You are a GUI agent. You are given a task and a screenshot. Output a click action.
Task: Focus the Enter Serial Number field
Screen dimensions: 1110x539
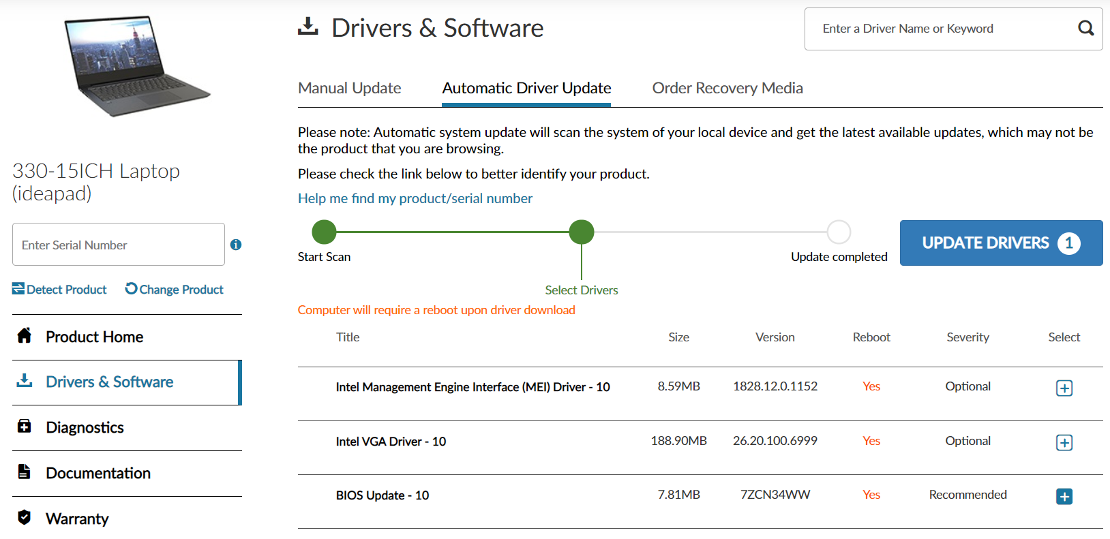(119, 244)
